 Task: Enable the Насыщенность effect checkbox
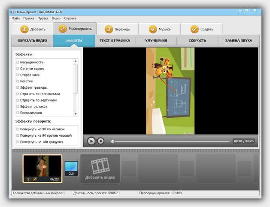click(x=18, y=62)
